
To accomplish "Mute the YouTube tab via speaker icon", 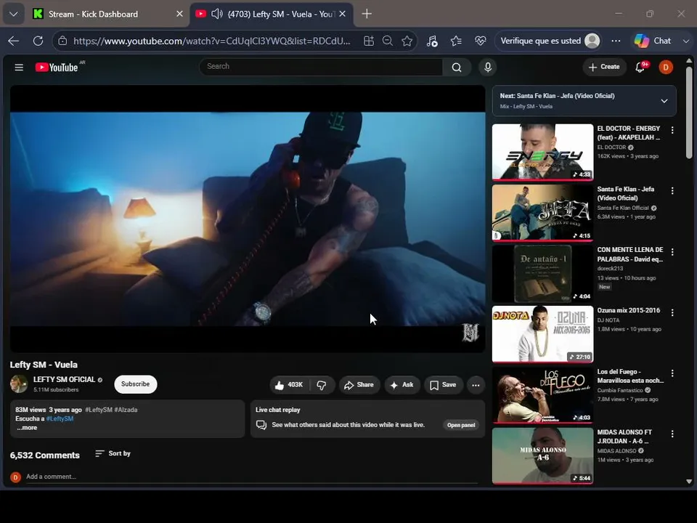I will coord(217,14).
